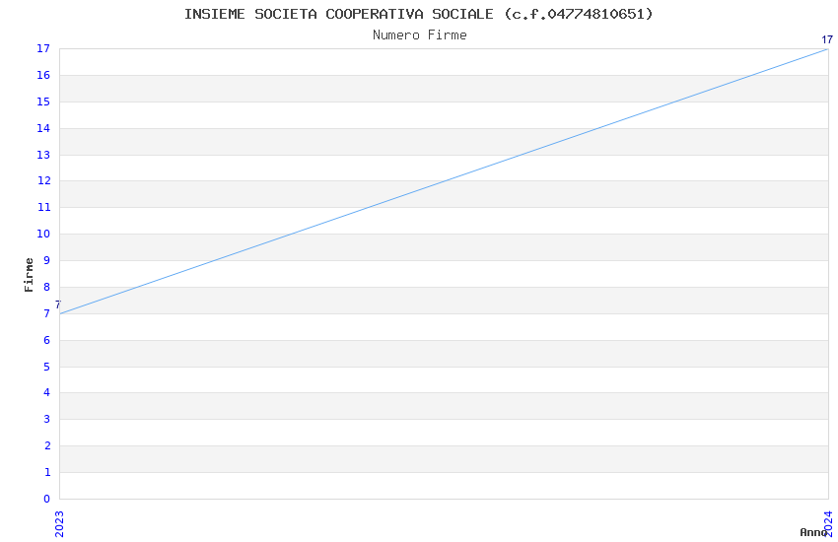Click the blue trend line in the chart
This screenshot has height=542, width=838.
[x=444, y=181]
